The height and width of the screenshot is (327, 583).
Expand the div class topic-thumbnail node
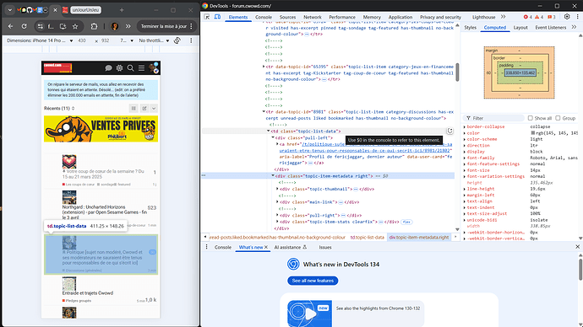pos(277,189)
